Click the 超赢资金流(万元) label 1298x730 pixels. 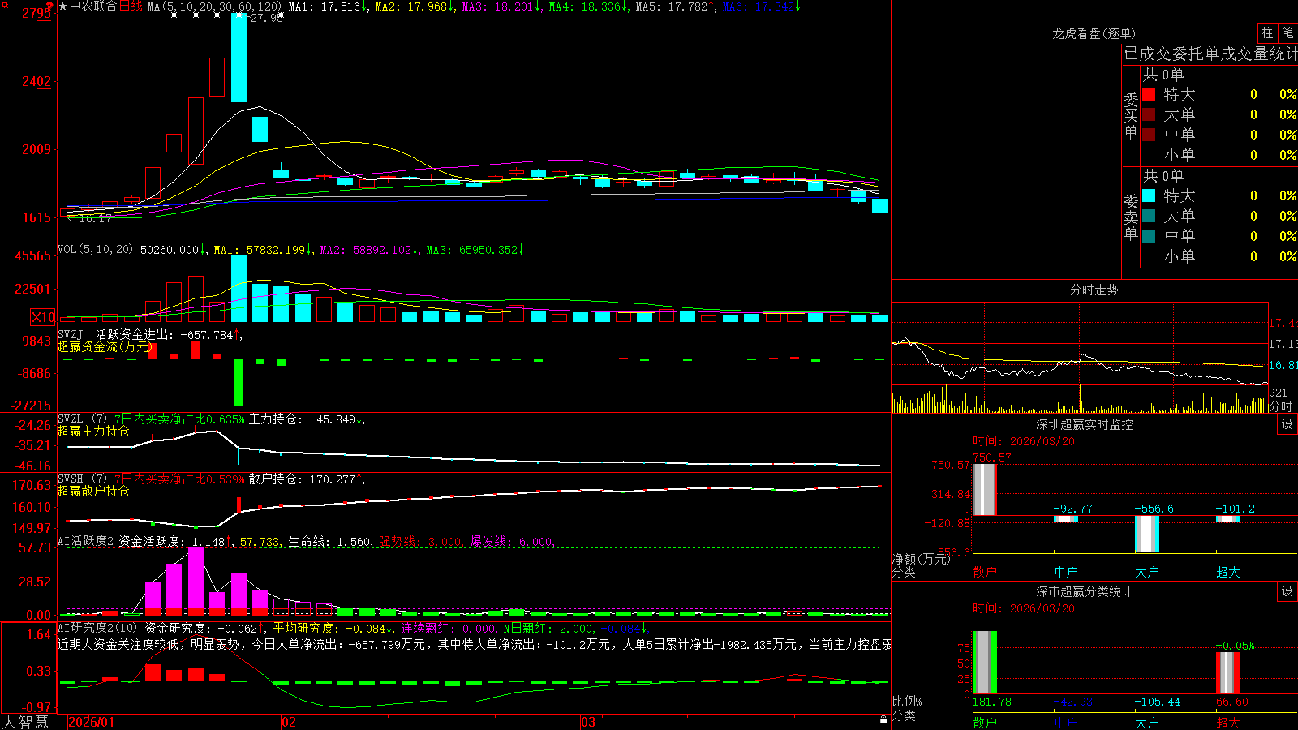104,346
